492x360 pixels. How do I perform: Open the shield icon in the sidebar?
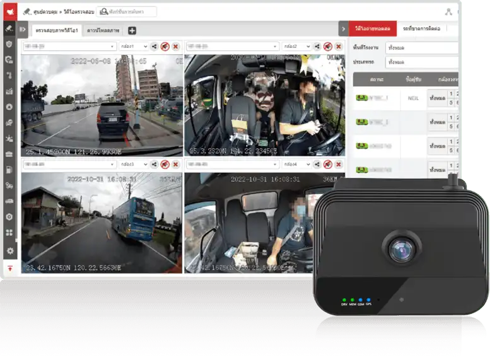tap(9, 44)
